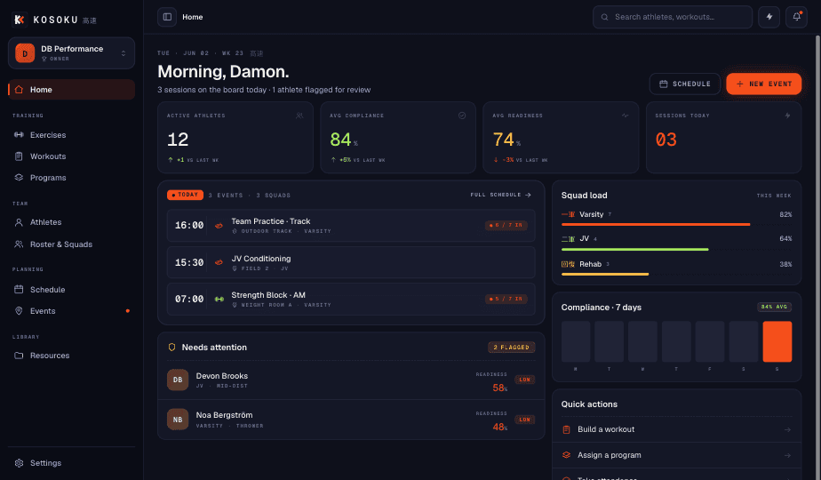
Task: Click the JV Conditioning shoe icon
Action: point(219,262)
